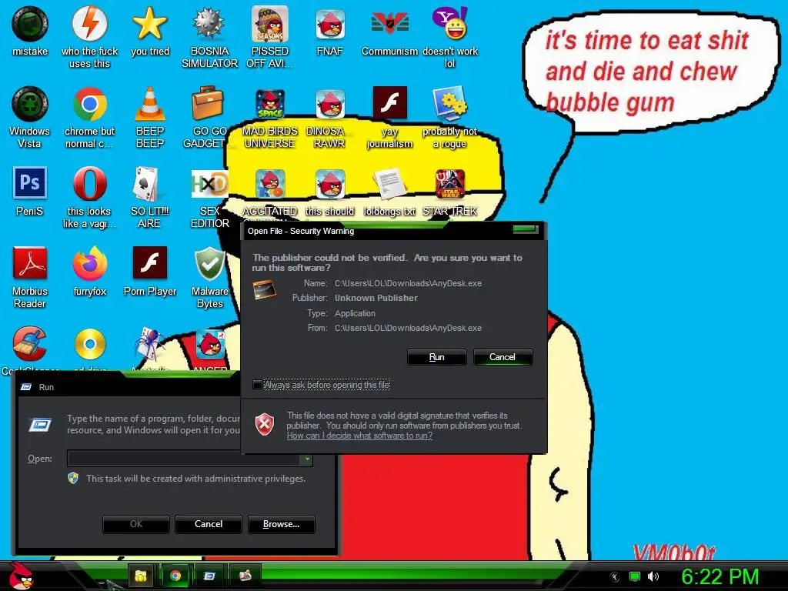
Task: Click the Opera 'this looks like a vagi...' icon
Action: [x=89, y=184]
